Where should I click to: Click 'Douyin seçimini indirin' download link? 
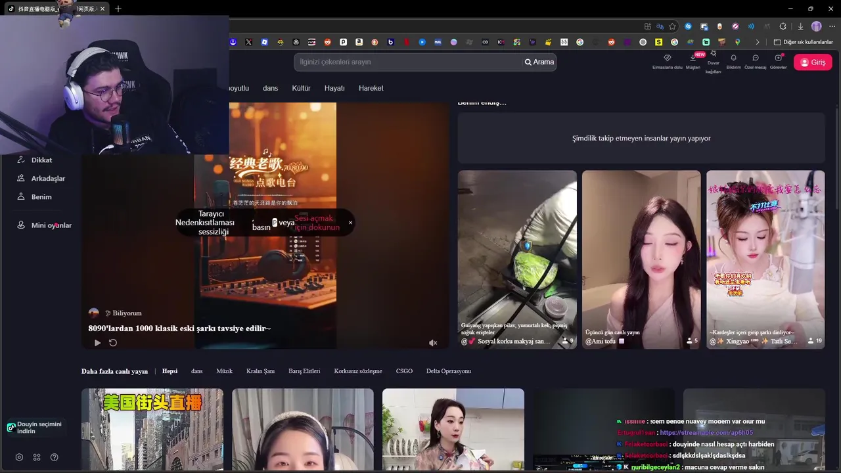(x=35, y=428)
